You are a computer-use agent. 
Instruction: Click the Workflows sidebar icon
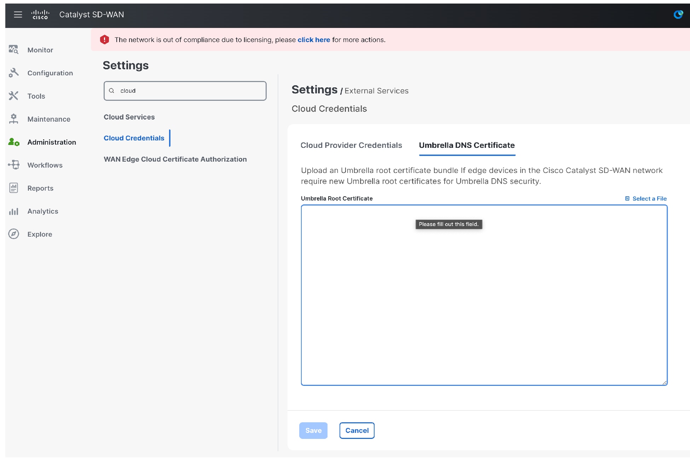[x=13, y=165]
